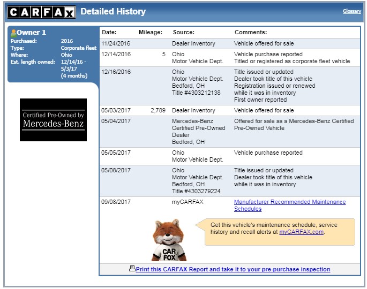The width and height of the screenshot is (367, 289).
Task: Open the Glossary link
Action: coord(352,11)
